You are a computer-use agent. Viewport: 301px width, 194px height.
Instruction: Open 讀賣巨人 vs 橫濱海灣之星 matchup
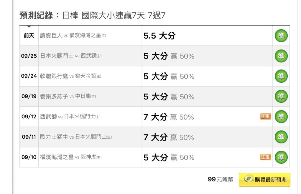coord(73,36)
